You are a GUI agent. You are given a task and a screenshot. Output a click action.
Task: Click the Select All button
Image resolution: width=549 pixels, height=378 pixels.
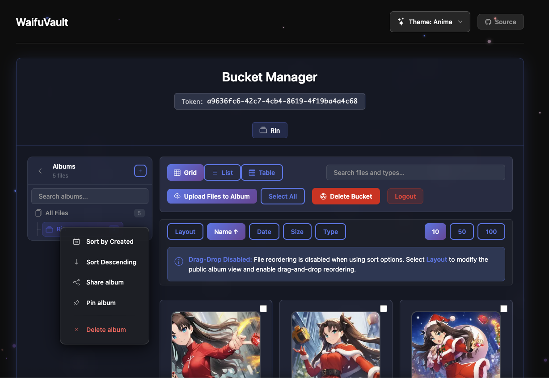[x=283, y=196]
